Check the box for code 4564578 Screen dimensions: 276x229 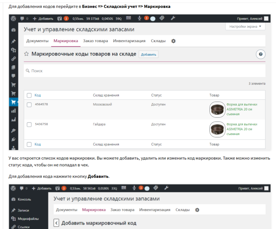coord(29,105)
